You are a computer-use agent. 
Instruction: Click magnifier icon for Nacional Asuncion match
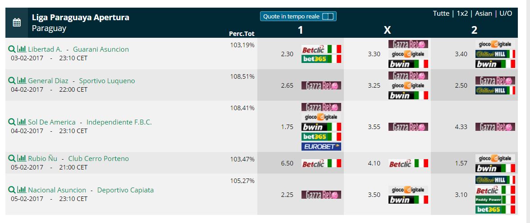coord(12,190)
